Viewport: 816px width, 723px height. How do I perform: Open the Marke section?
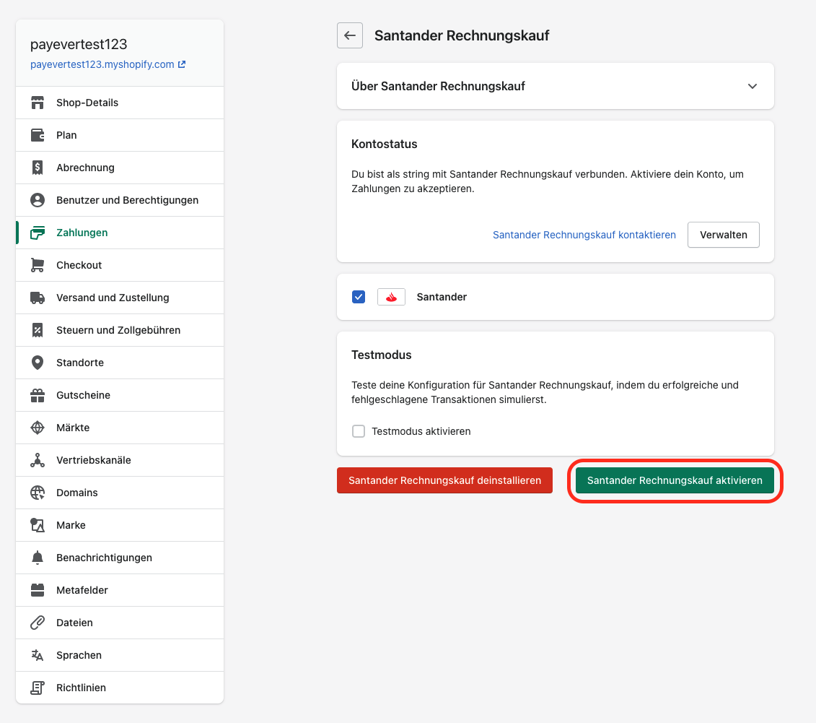(120, 525)
